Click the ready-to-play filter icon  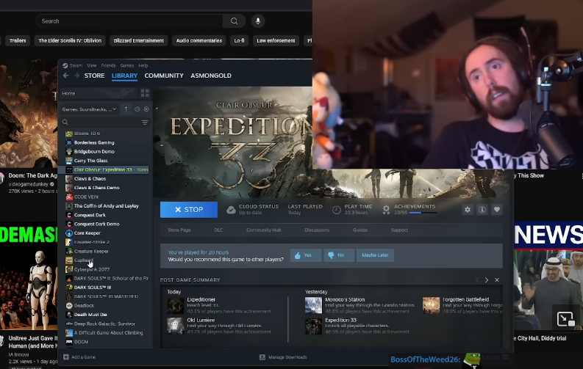pos(146,109)
